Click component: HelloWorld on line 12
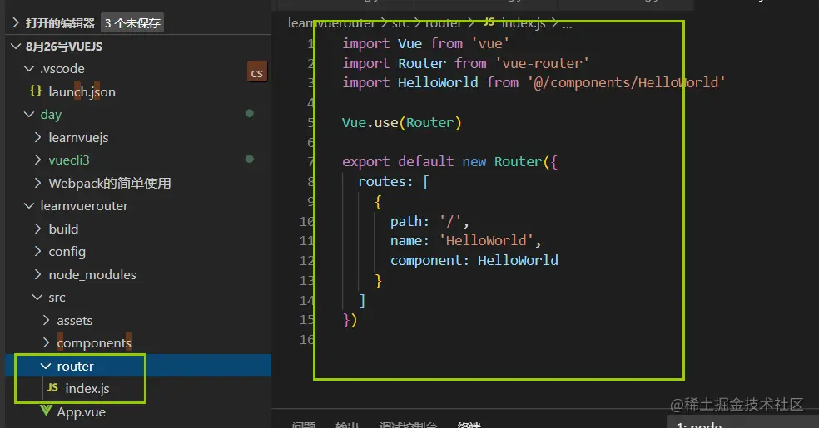 474,260
